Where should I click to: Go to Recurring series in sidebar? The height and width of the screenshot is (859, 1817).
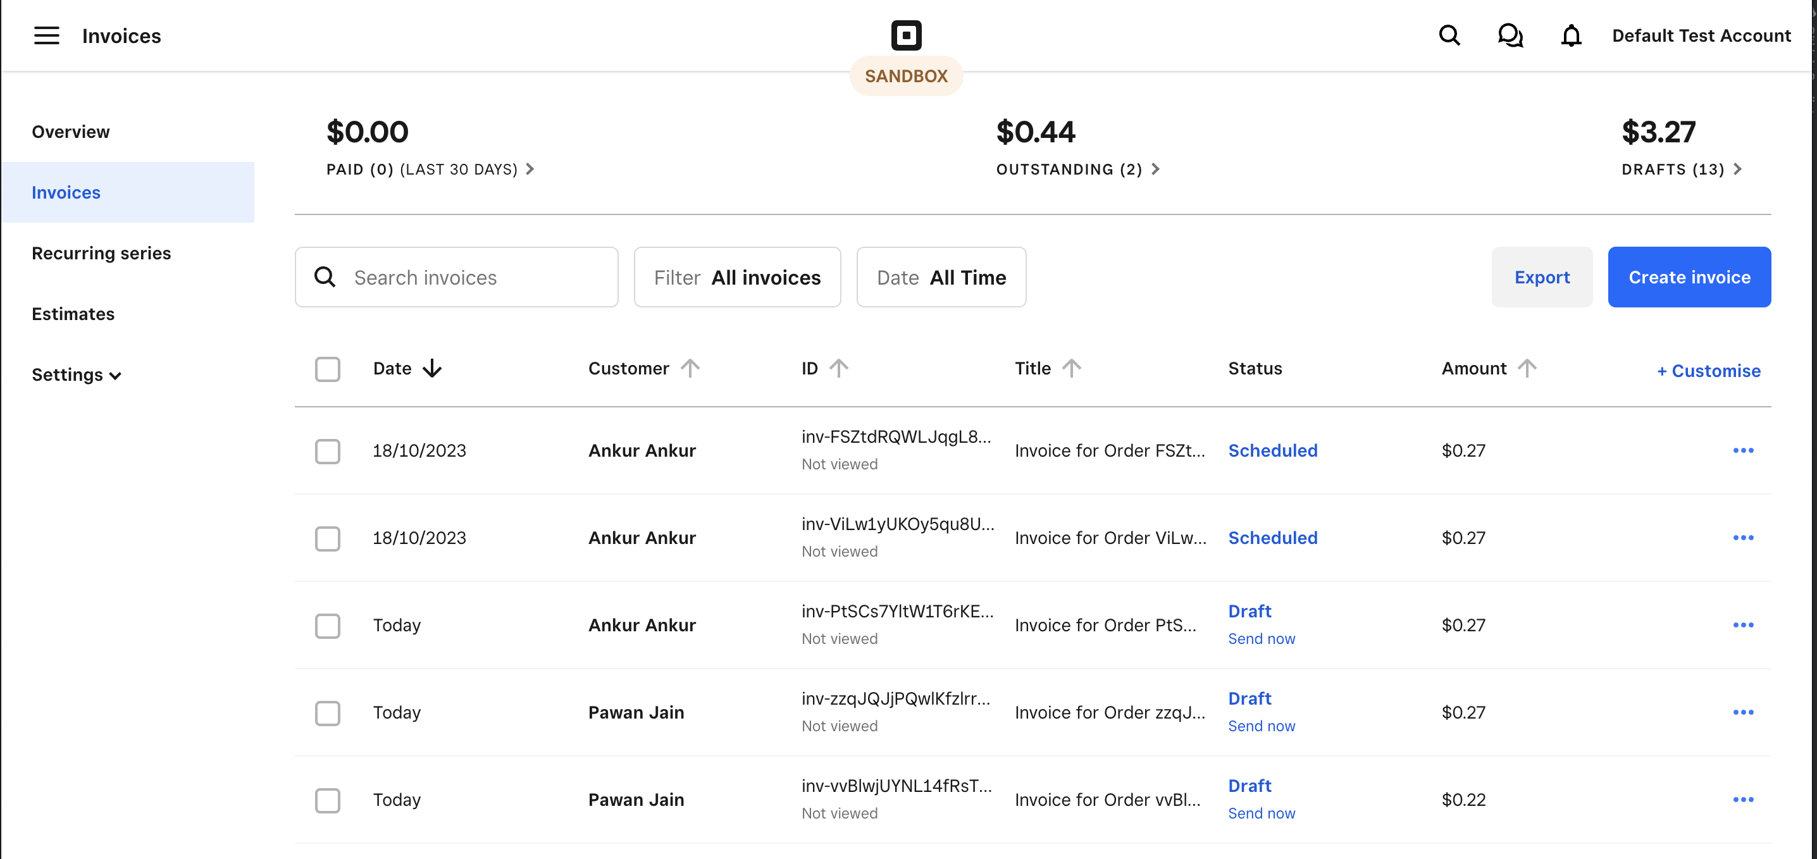[x=101, y=253]
